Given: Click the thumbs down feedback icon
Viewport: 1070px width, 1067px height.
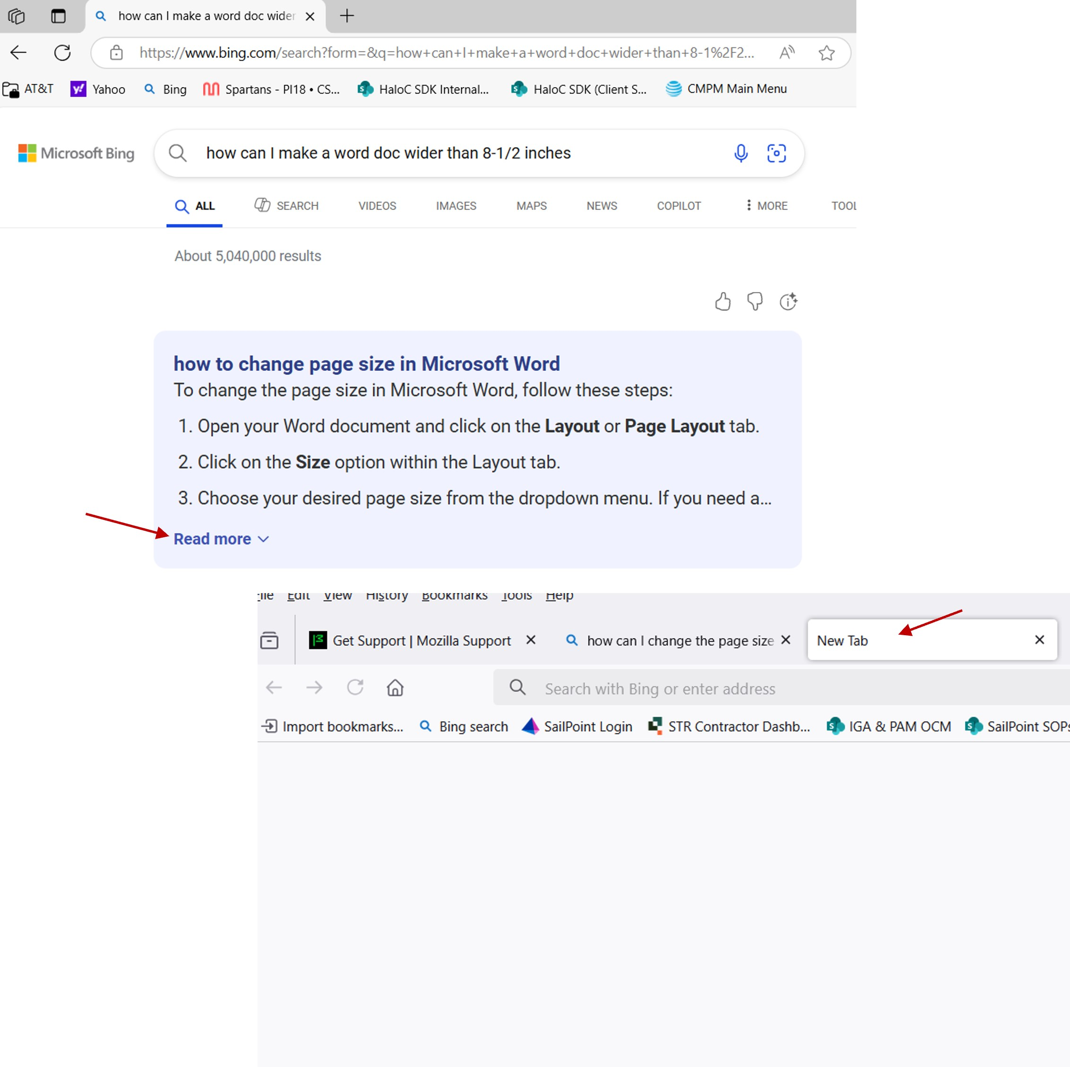Looking at the screenshot, I should [754, 302].
